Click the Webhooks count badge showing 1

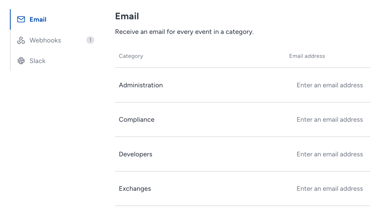tap(90, 40)
